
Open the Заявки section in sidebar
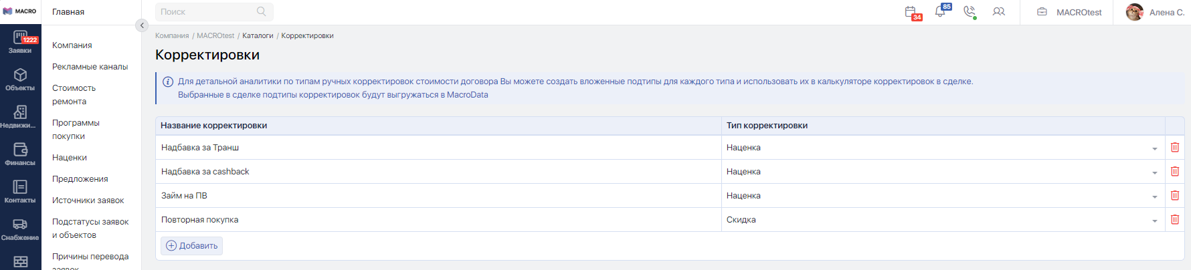tap(20, 42)
